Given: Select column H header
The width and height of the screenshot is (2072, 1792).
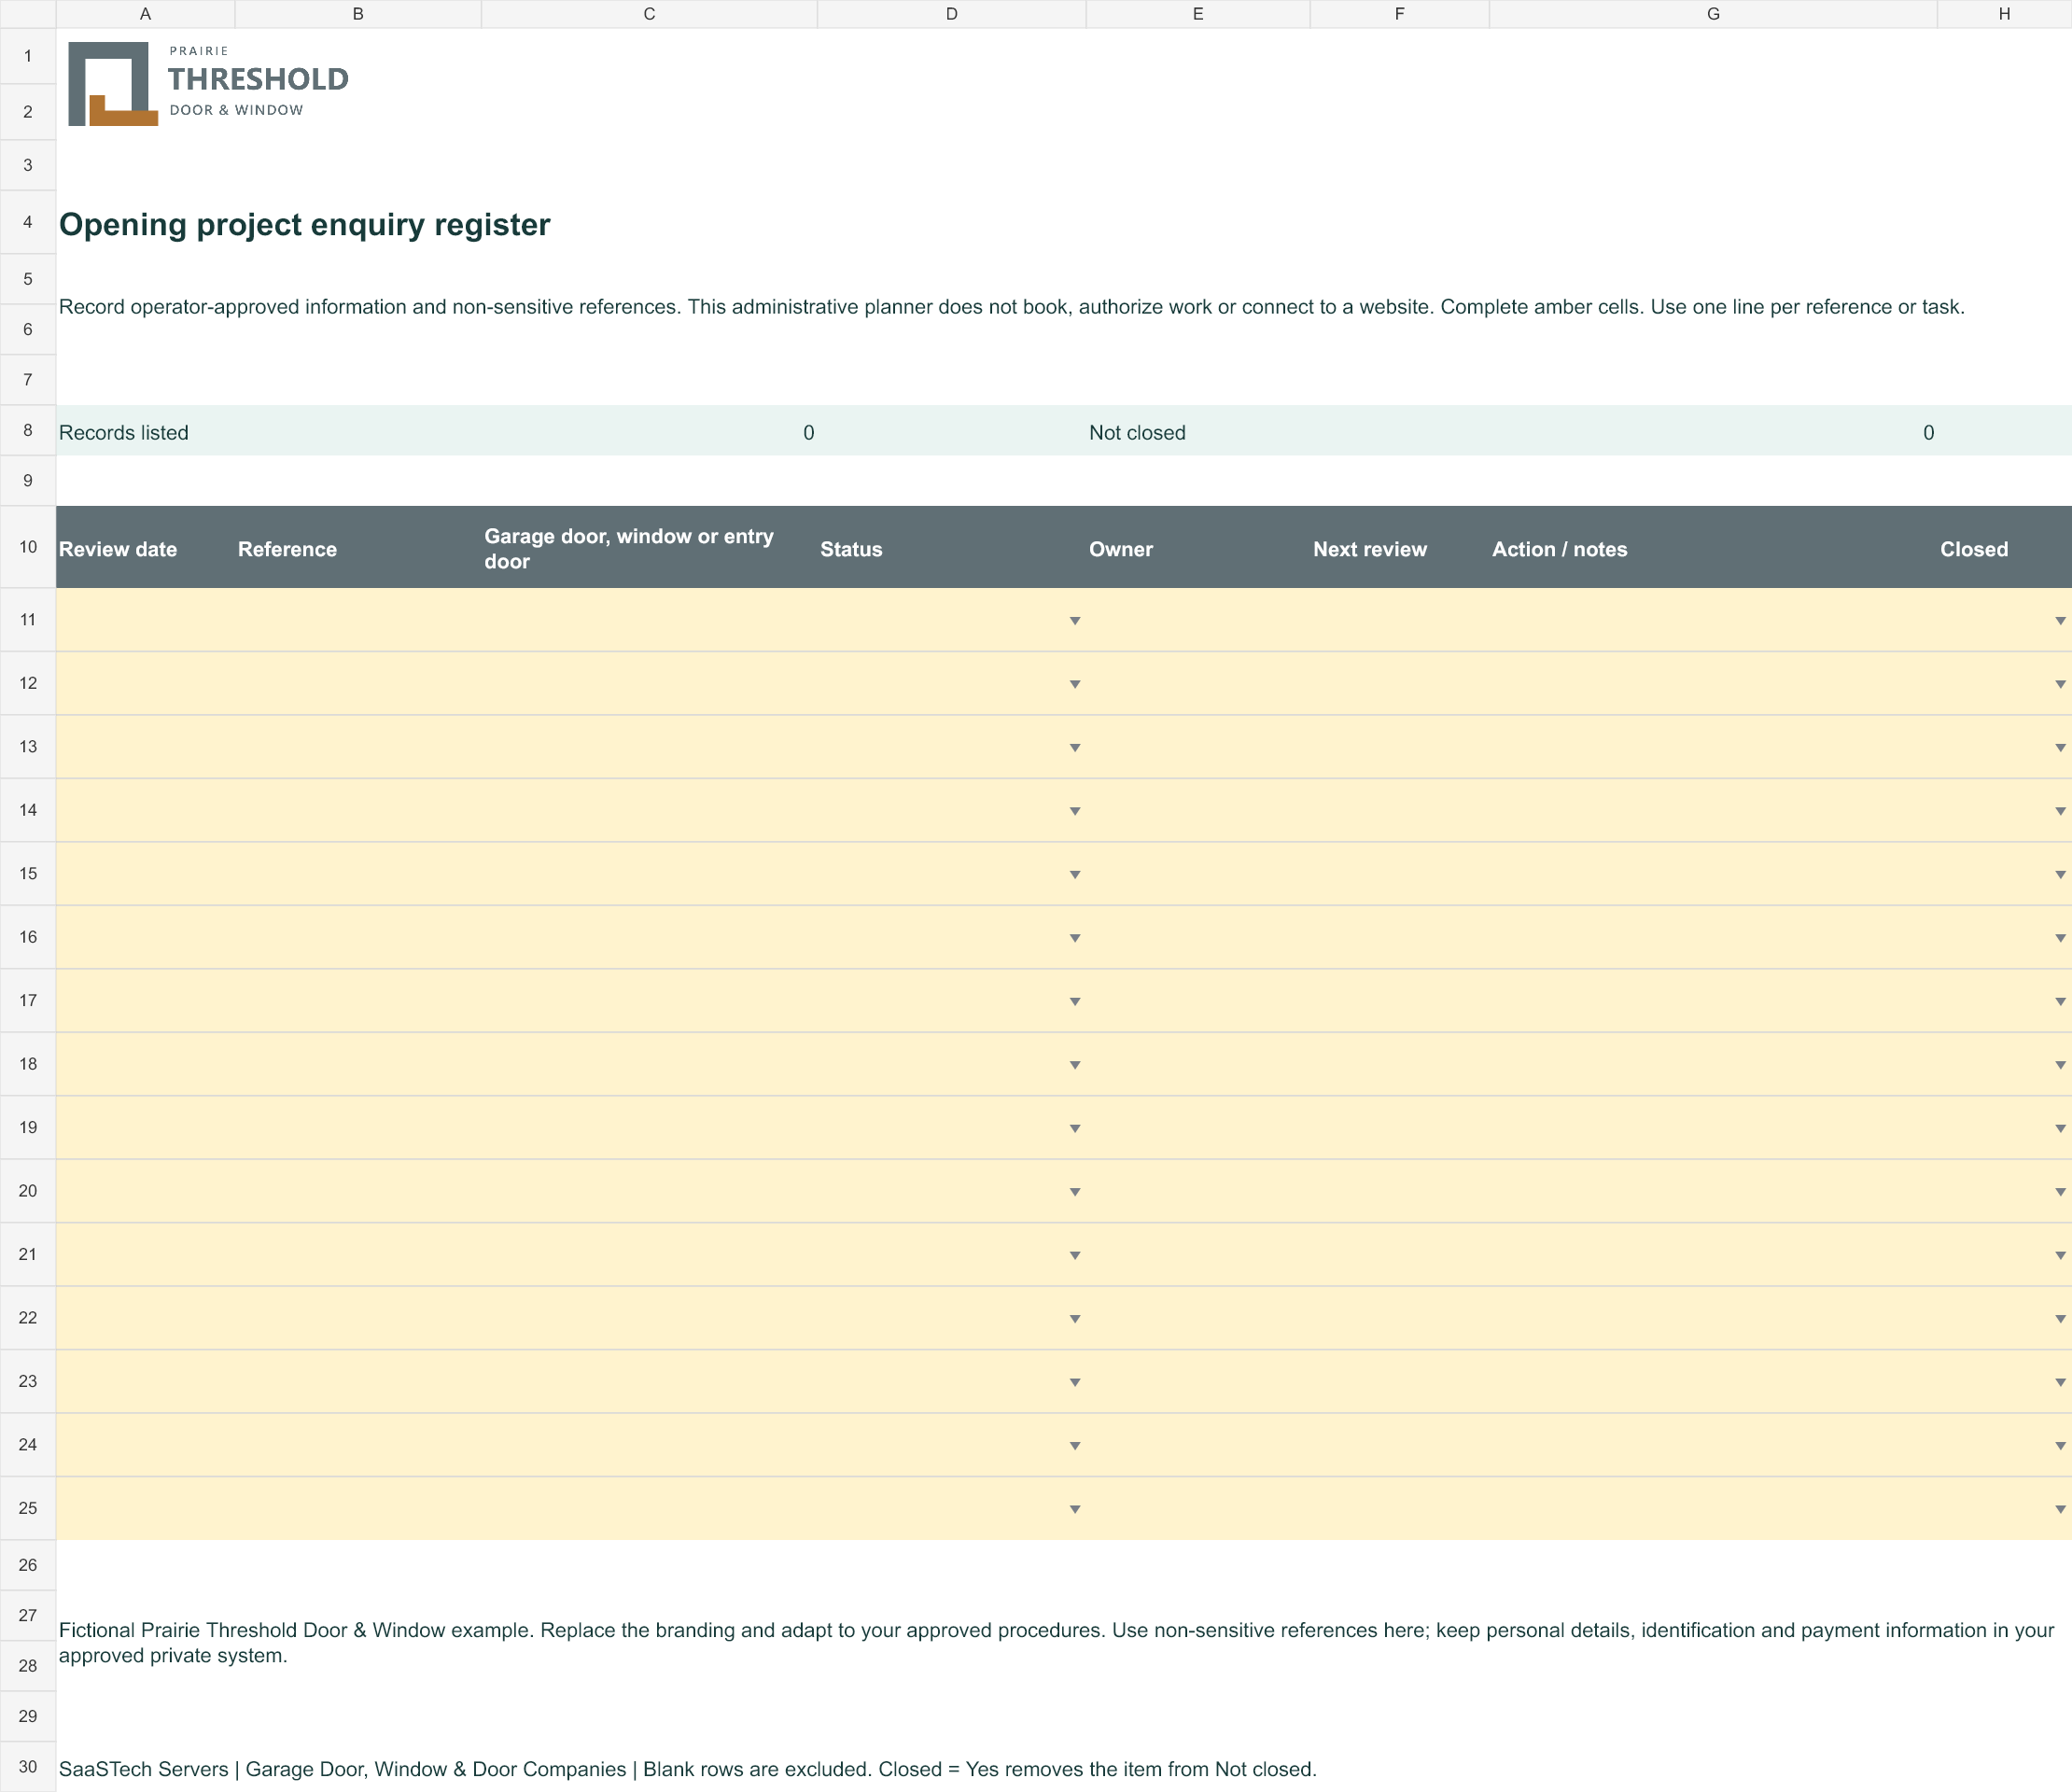Looking at the screenshot, I should pyautogui.click(x=2004, y=14).
